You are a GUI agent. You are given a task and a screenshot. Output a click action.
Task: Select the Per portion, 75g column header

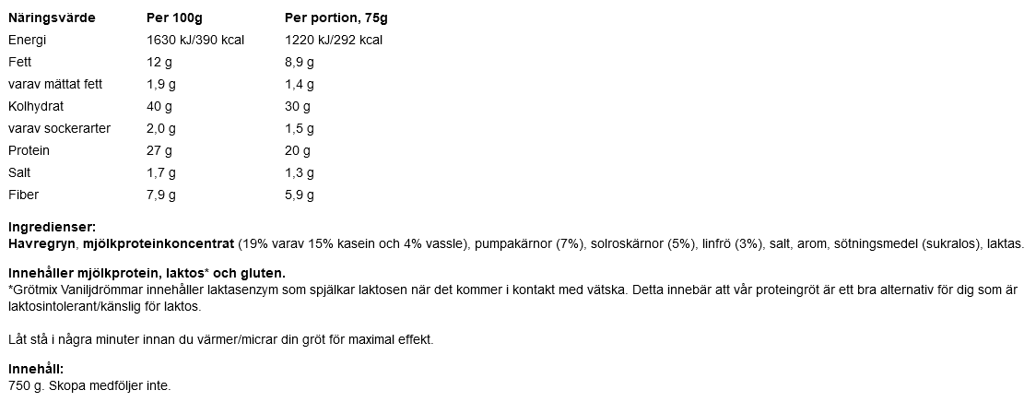coord(336,18)
